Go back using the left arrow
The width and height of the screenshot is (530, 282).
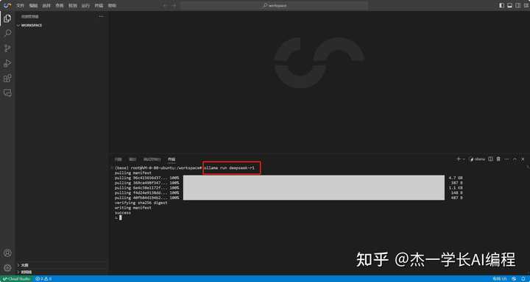[x=165, y=5]
